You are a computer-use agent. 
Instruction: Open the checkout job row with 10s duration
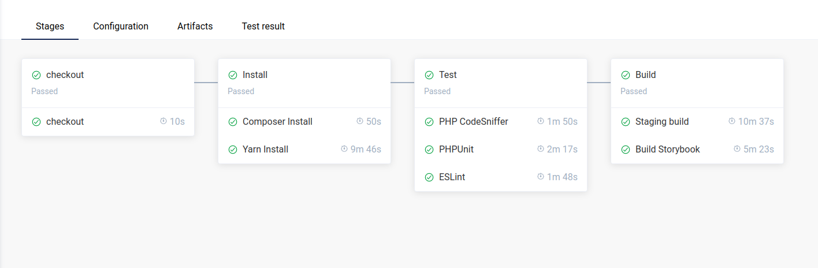(65, 122)
